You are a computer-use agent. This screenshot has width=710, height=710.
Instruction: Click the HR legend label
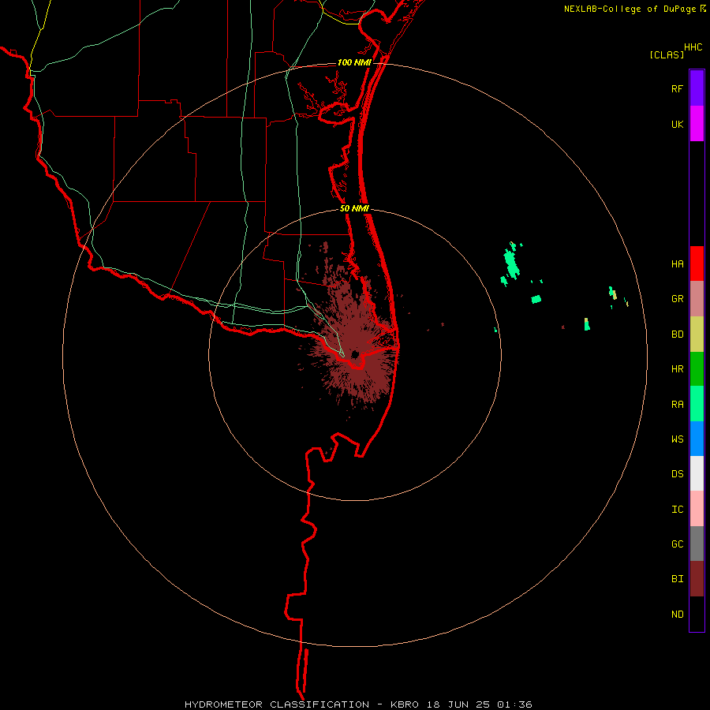(x=677, y=369)
